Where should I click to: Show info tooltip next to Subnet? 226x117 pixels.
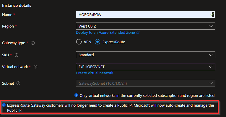click(18, 83)
